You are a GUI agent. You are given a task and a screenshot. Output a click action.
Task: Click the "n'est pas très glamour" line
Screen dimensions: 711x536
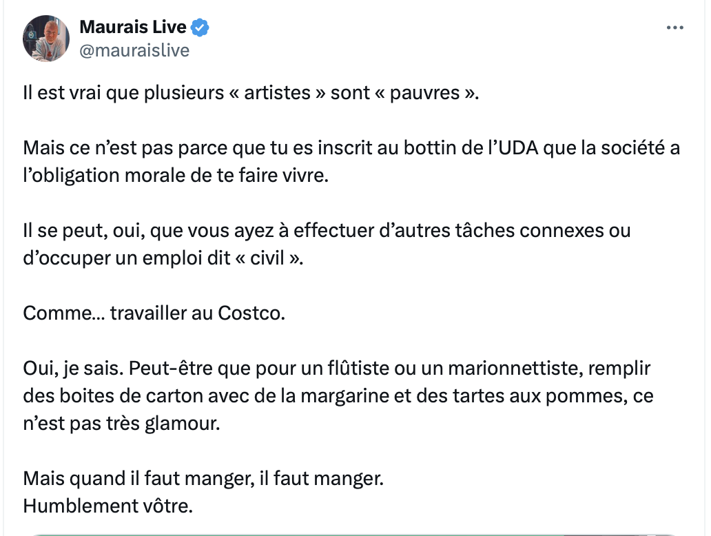121,424
